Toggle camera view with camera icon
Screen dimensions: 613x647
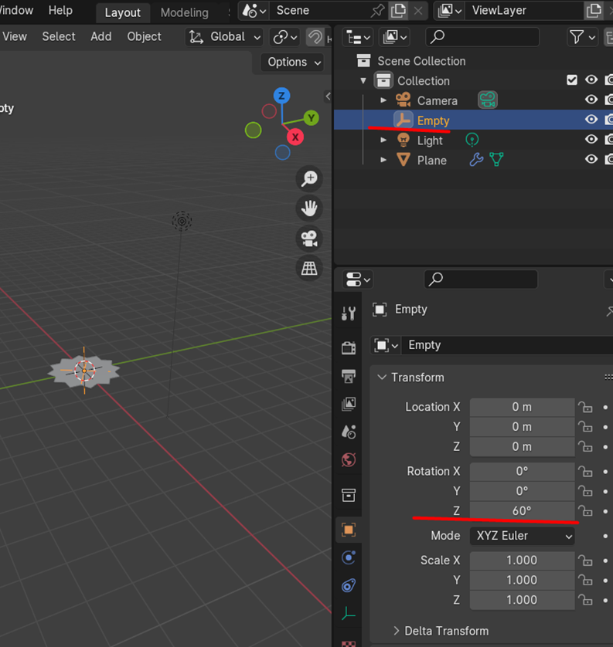[309, 239]
